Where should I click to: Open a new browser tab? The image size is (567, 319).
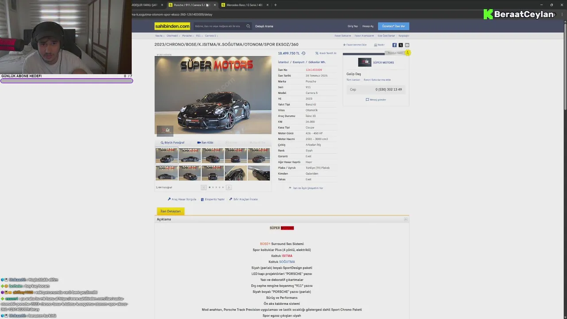click(x=275, y=5)
